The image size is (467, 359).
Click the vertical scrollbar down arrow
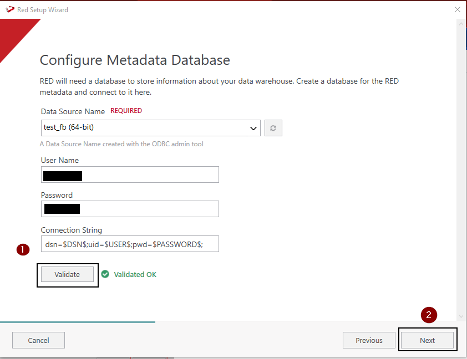click(461, 316)
